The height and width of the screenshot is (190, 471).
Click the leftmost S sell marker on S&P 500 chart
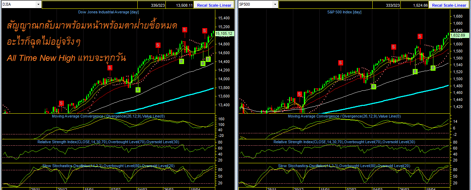299,94
